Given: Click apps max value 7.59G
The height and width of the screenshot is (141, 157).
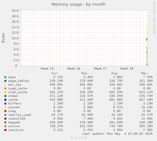Looking at the screenshot, I should point(148,77).
